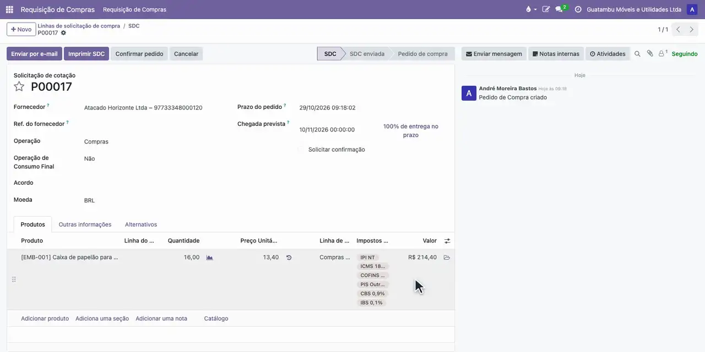
Task: Click the Prazo do pedido date field
Action: tap(327, 108)
